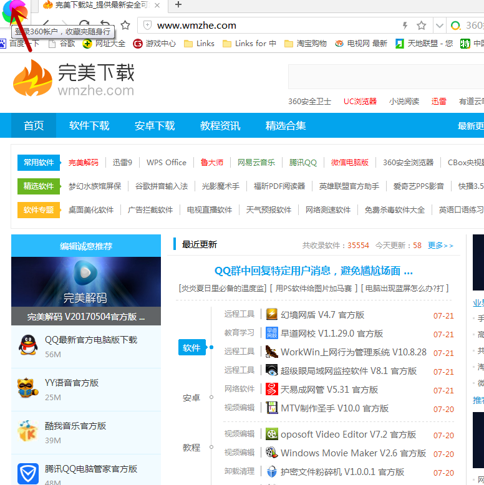
Task: Open the 电视网 最新 bookmark
Action: tap(361, 44)
